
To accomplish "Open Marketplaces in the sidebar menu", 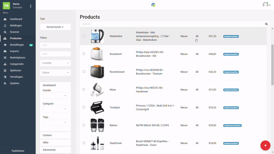I will (x=18, y=57).
